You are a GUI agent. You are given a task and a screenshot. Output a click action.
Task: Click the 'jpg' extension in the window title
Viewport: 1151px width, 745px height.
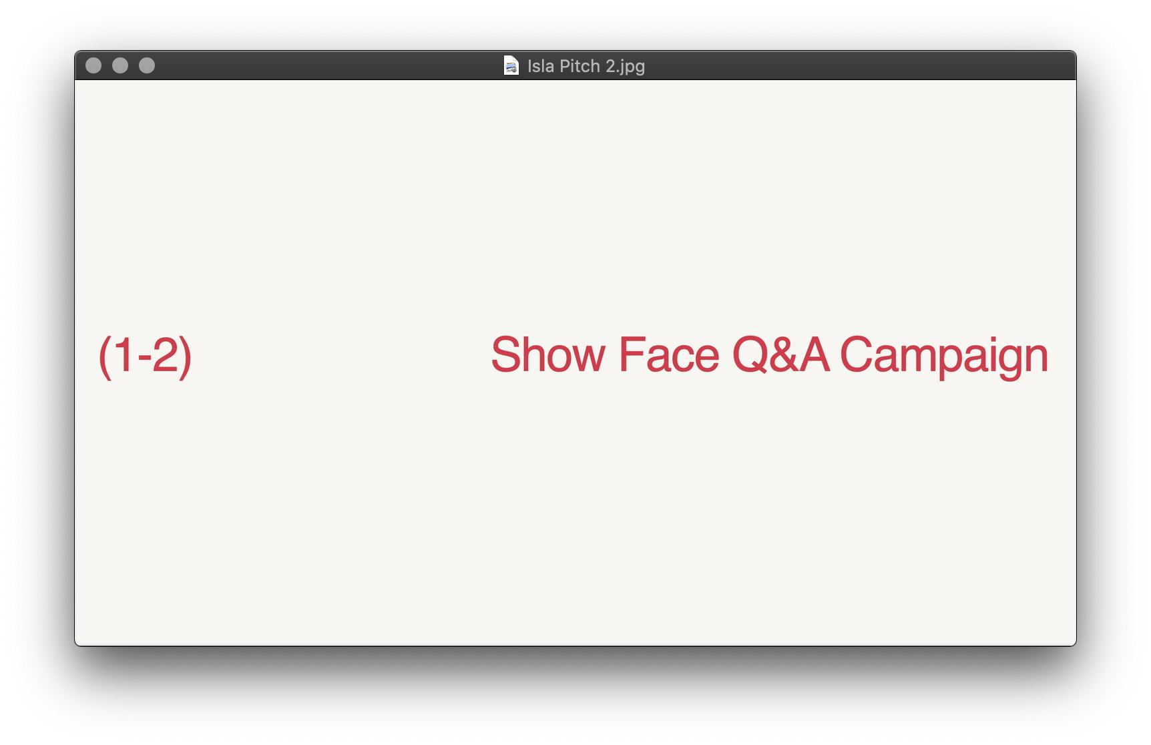tap(631, 67)
